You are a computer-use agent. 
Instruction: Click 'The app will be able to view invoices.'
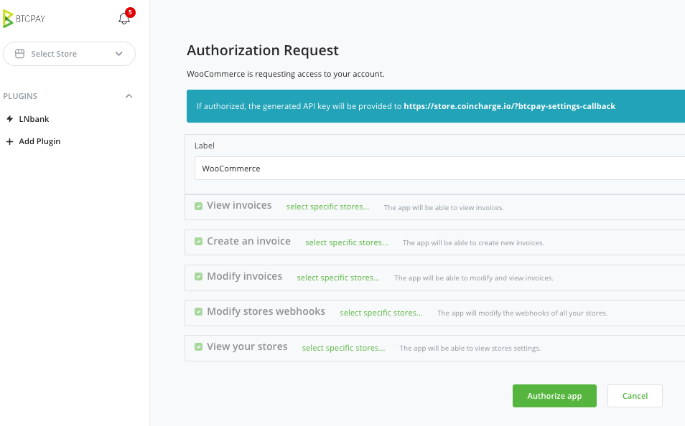pyautogui.click(x=444, y=208)
